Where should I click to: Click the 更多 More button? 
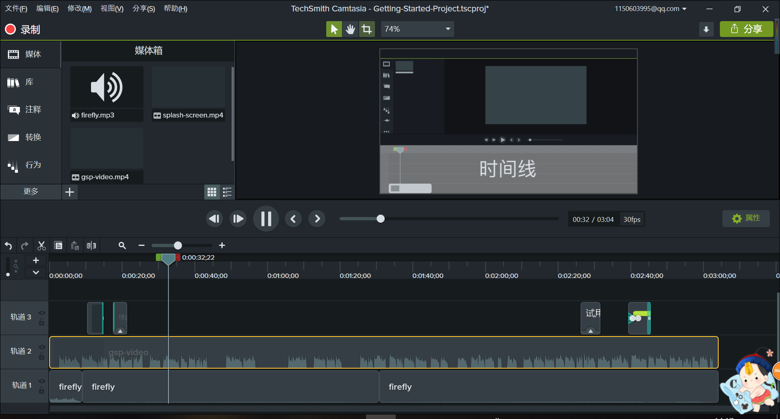point(31,191)
